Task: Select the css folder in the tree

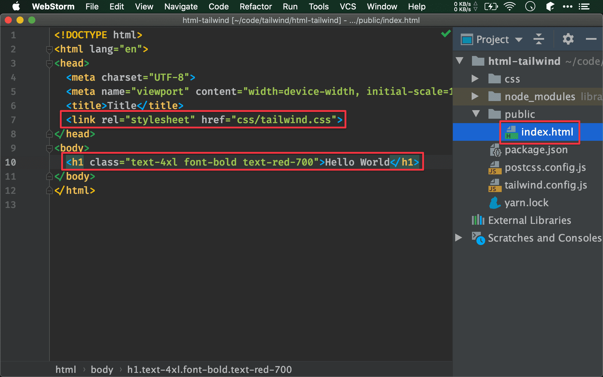Action: [x=512, y=79]
